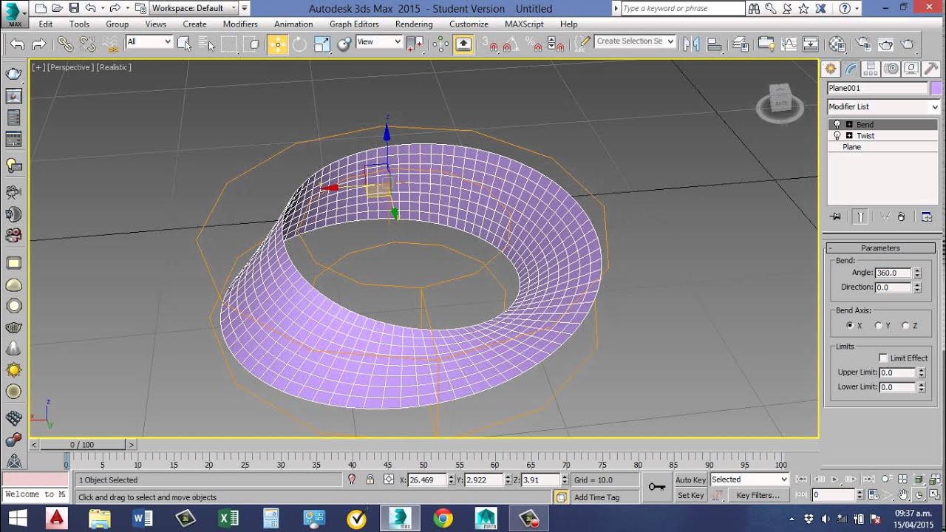Image resolution: width=946 pixels, height=532 pixels.
Task: Select the Select and Uniform Scale tool
Action: pos(322,44)
